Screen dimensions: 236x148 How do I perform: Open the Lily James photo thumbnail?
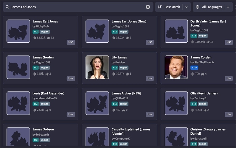tap(97, 67)
